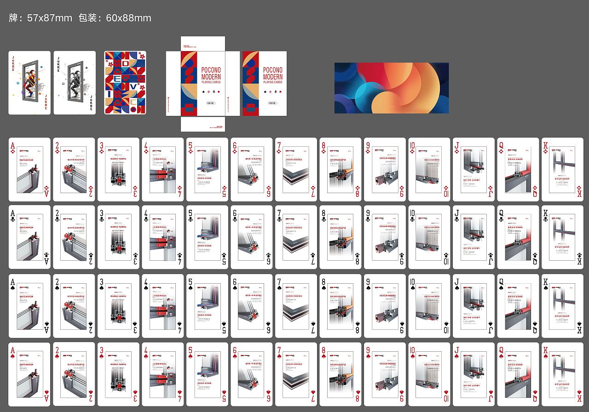Select the 4 of Diamonds card

[163, 169]
